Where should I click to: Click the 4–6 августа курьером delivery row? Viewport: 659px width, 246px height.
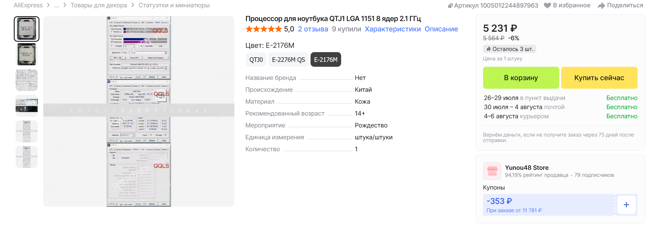click(x=560, y=116)
